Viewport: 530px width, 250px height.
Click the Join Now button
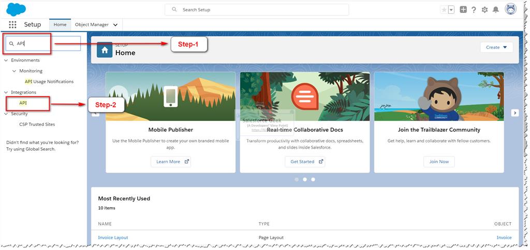(x=439, y=162)
